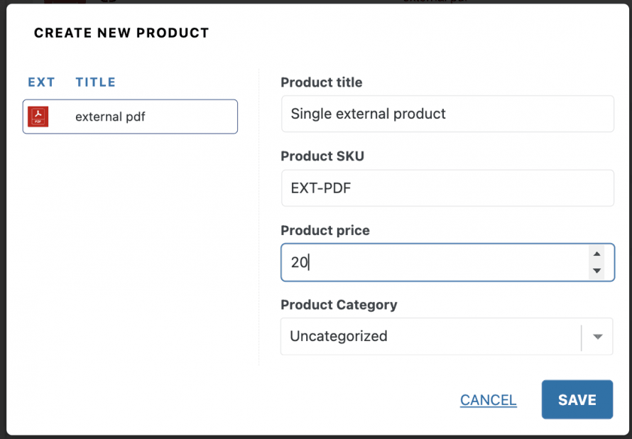Click the "Create New Product" dialog heading
Viewport: 632px width, 439px height.
pos(121,33)
